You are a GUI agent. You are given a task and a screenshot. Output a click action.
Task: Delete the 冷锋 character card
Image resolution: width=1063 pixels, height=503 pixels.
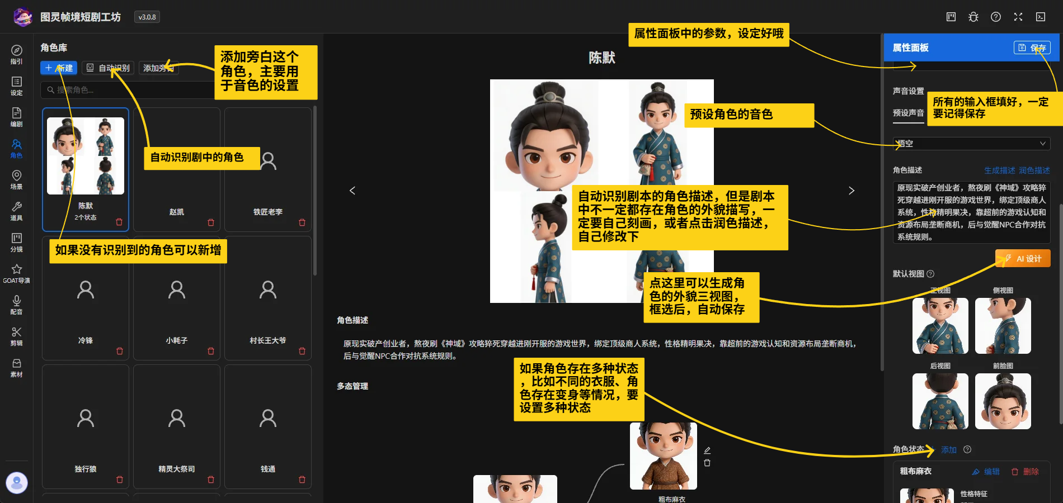120,351
